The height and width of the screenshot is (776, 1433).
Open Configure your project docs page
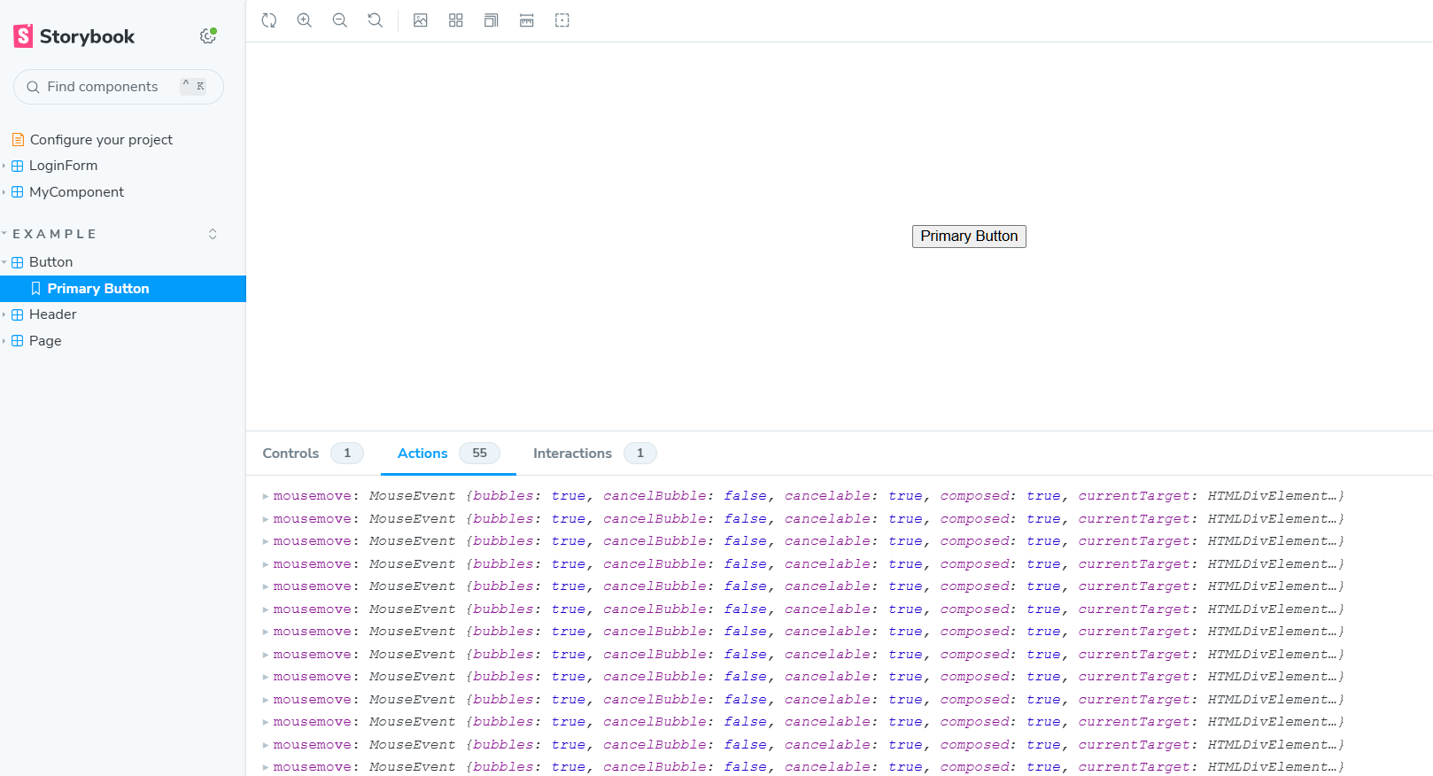(x=101, y=140)
